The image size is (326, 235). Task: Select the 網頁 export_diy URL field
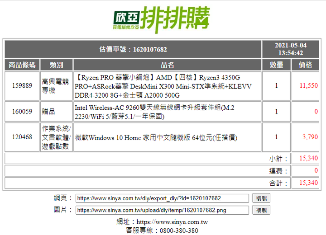coord(162,198)
